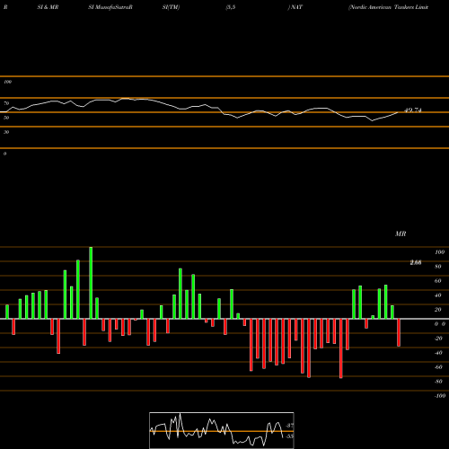The height and width of the screenshot is (449, 449).
Task: Click the MR axis label -80
Action: point(438,382)
